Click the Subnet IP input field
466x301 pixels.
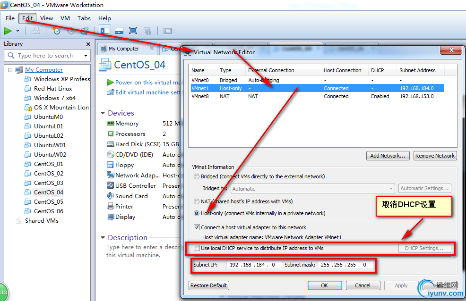253,265
